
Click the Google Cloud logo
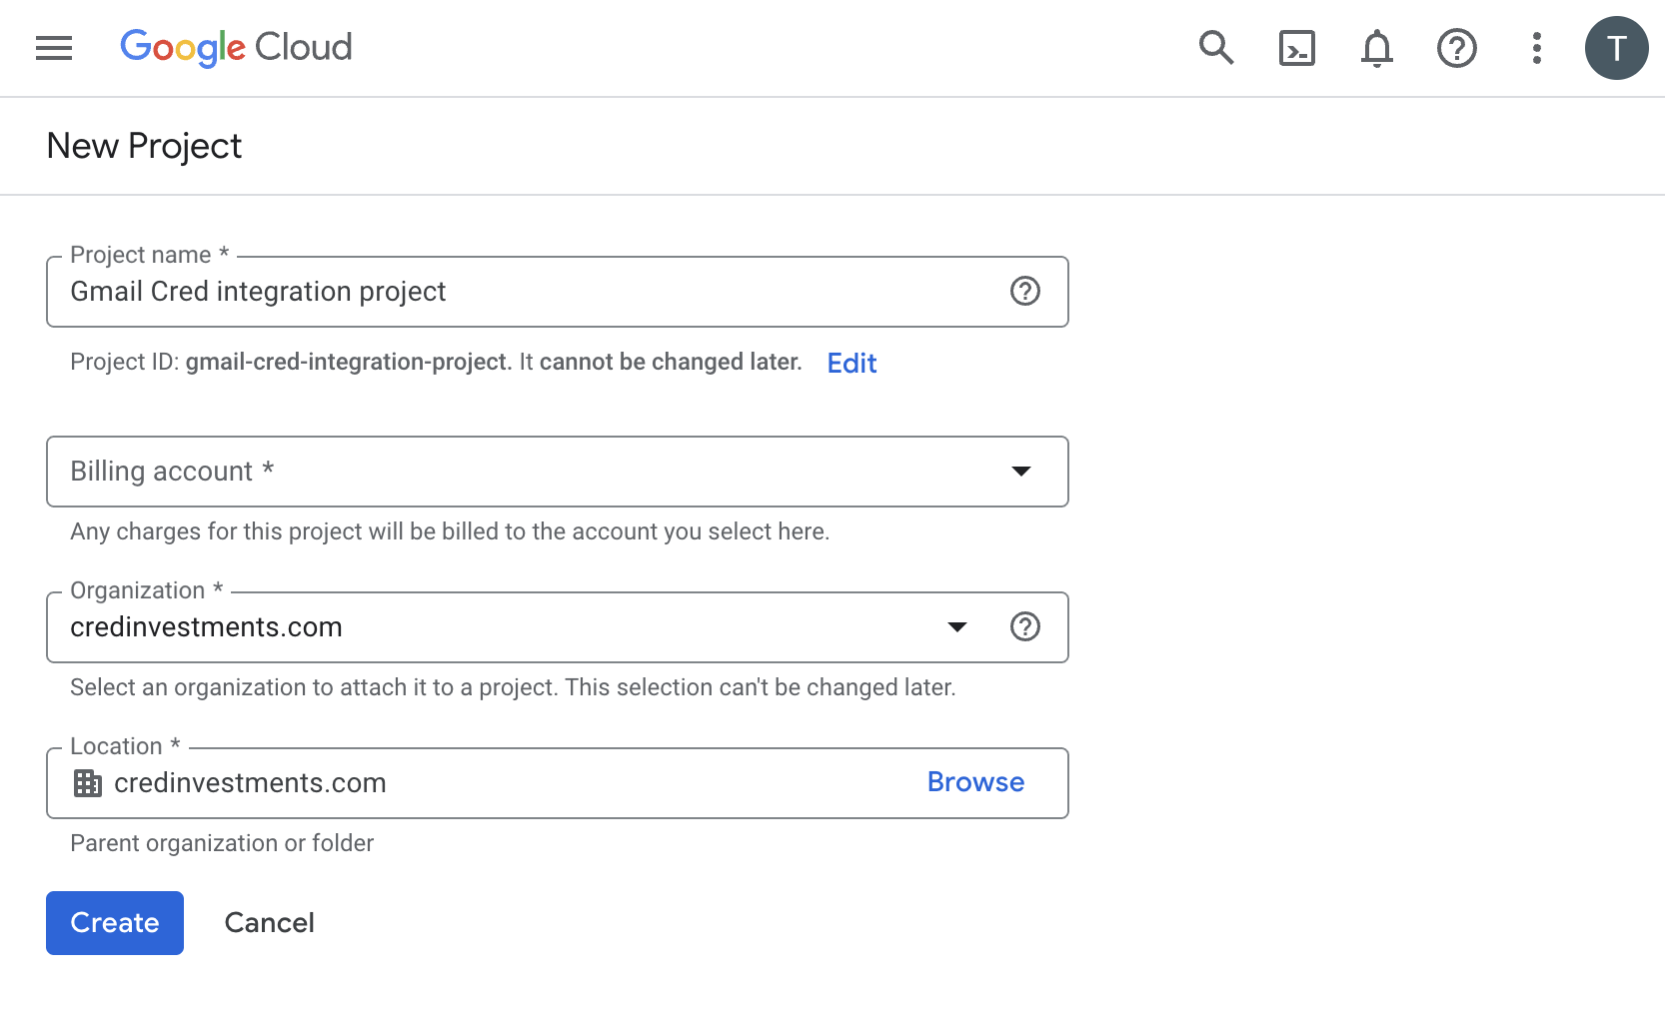coord(236,47)
